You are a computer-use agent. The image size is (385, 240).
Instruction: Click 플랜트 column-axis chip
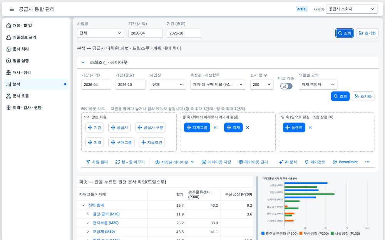pos(294,127)
